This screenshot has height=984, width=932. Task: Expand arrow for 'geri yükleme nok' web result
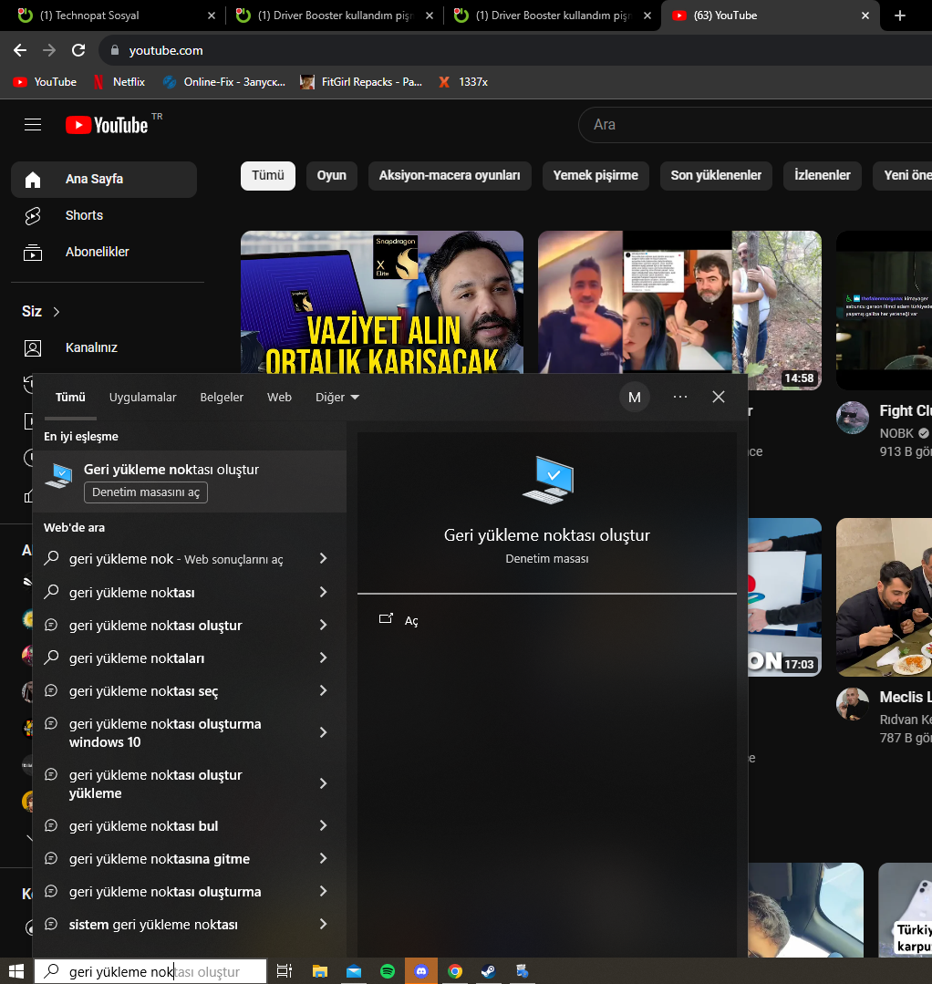[323, 558]
